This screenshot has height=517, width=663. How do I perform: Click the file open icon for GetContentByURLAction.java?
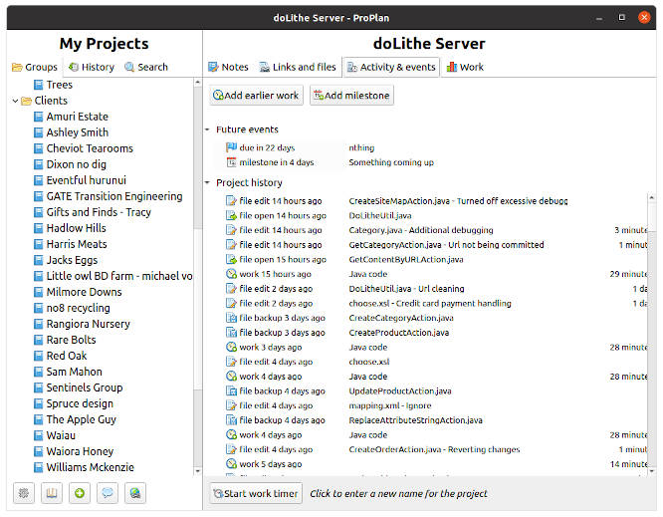(231, 259)
